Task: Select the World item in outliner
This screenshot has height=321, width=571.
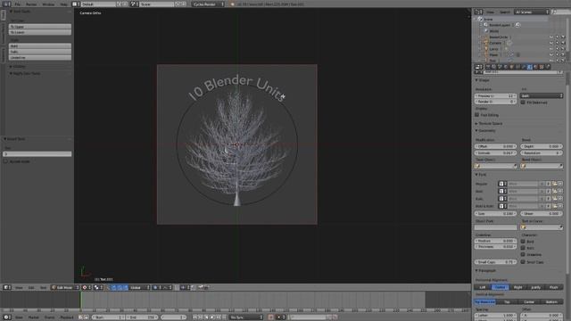Action: click(493, 31)
